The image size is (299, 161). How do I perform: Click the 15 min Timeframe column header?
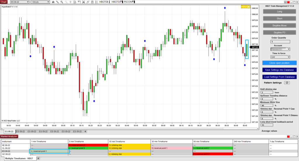[129, 141]
